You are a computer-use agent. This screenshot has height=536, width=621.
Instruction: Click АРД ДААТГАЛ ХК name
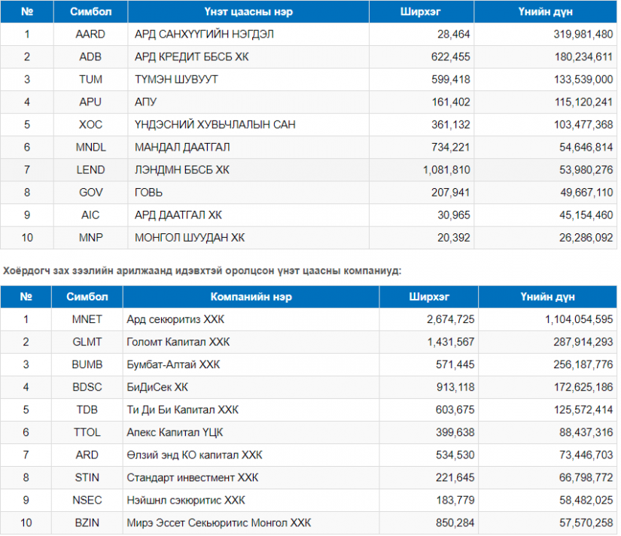coord(178,215)
